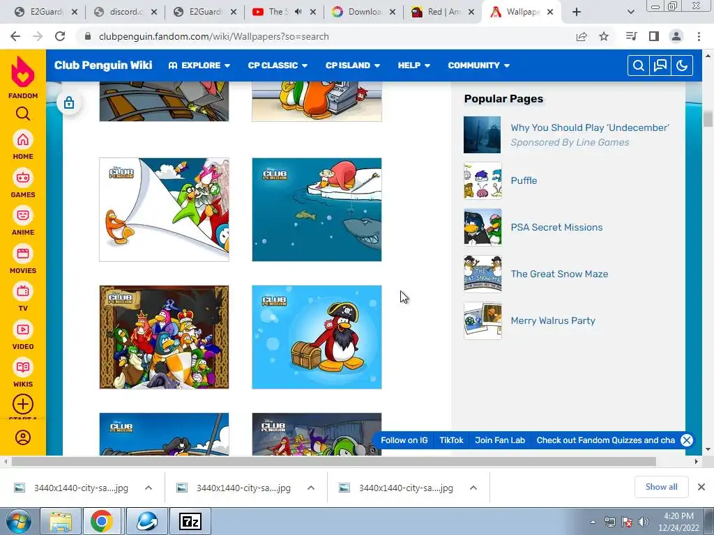Screen dimensions: 714x535
Task: Open the page-peel penguins wallpaper
Action: [x=165, y=210]
